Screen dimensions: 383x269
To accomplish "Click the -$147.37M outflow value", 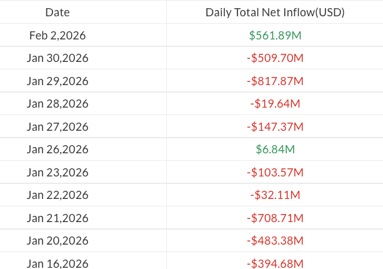I will click(275, 127).
